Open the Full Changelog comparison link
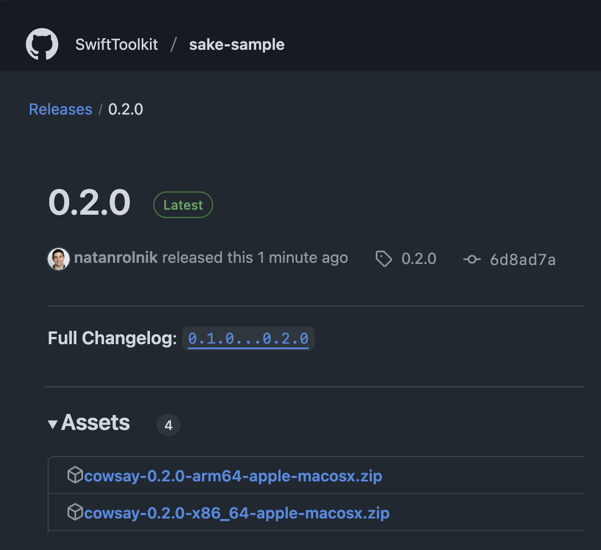 point(248,338)
